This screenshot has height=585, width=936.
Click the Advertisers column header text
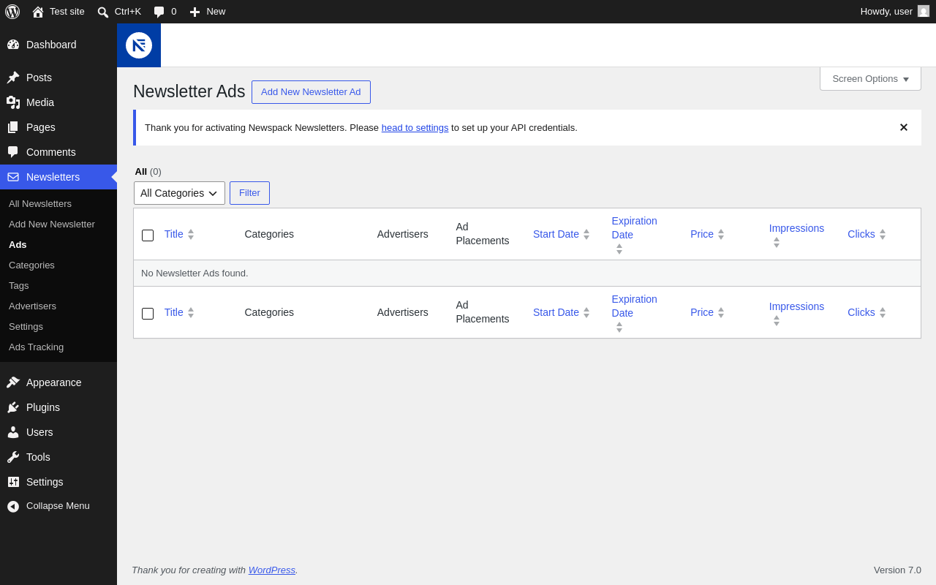pos(402,234)
